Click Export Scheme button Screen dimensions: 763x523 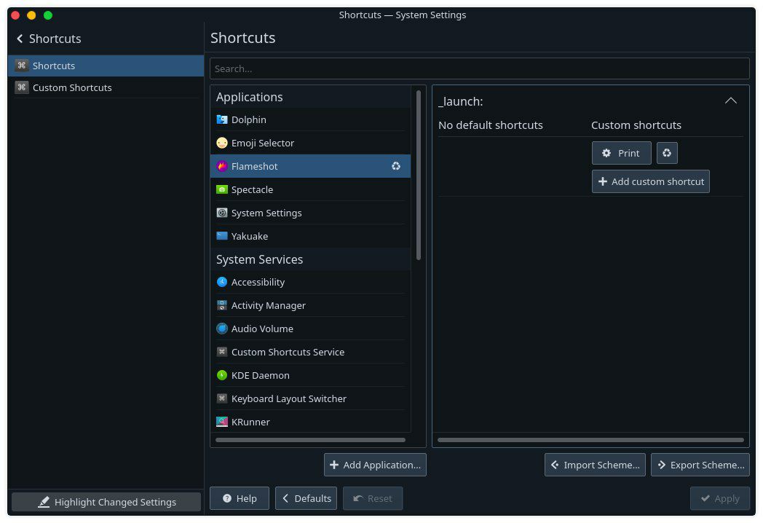click(x=700, y=465)
